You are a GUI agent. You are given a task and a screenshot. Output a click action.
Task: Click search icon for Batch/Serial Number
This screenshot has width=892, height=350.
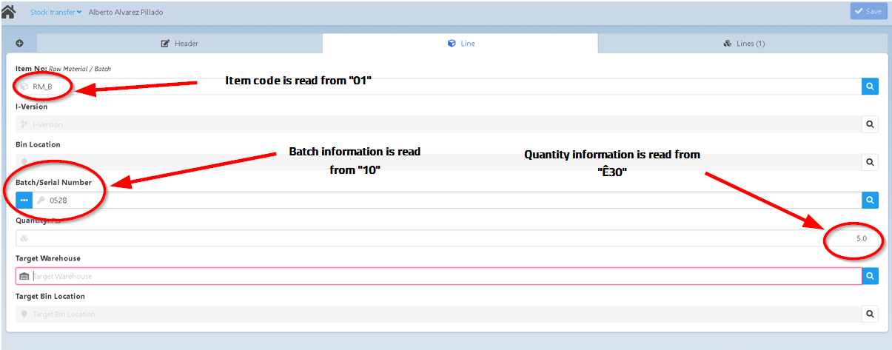point(870,201)
